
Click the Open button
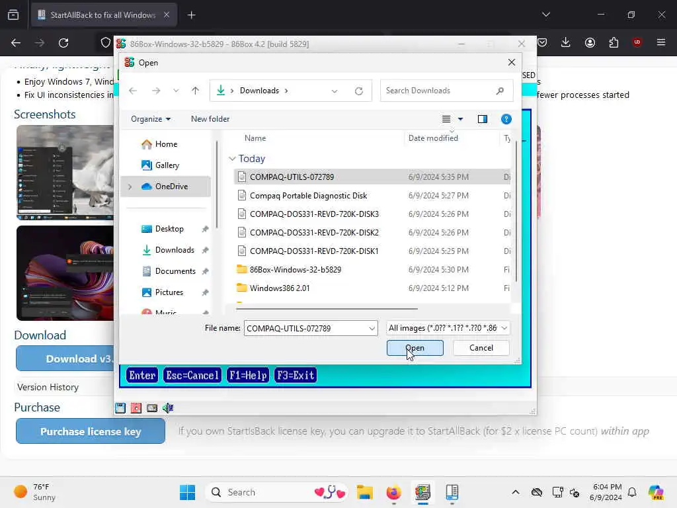[415, 348]
